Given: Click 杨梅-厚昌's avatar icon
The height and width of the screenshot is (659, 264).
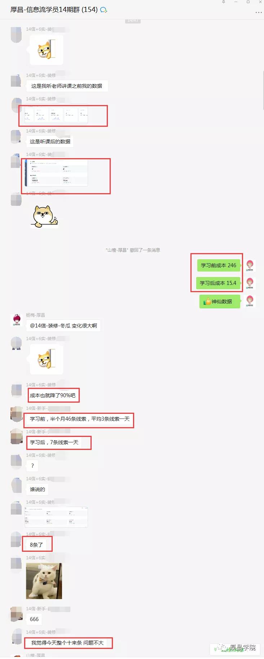Looking at the screenshot, I should (x=17, y=320).
